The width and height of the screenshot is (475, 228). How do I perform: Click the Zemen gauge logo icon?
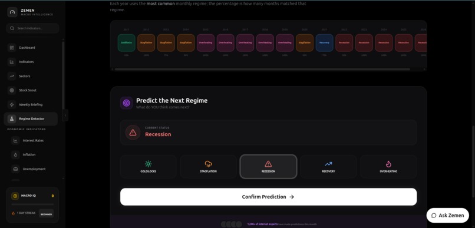tap(12, 12)
